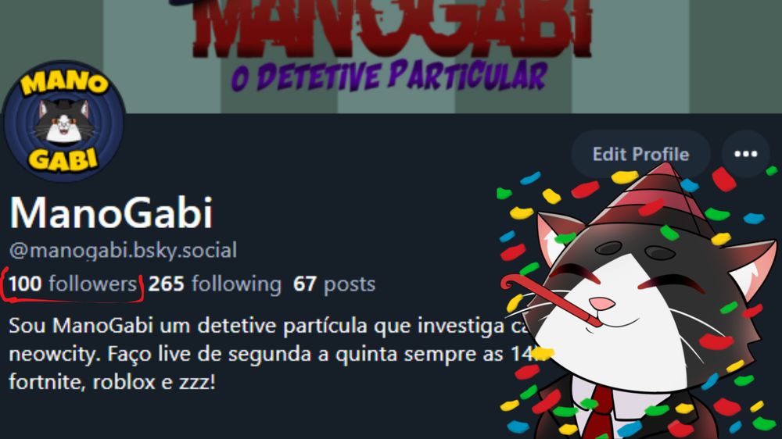Click the word 'followers' circled in red
This screenshot has height=439, width=782.
[x=92, y=284]
